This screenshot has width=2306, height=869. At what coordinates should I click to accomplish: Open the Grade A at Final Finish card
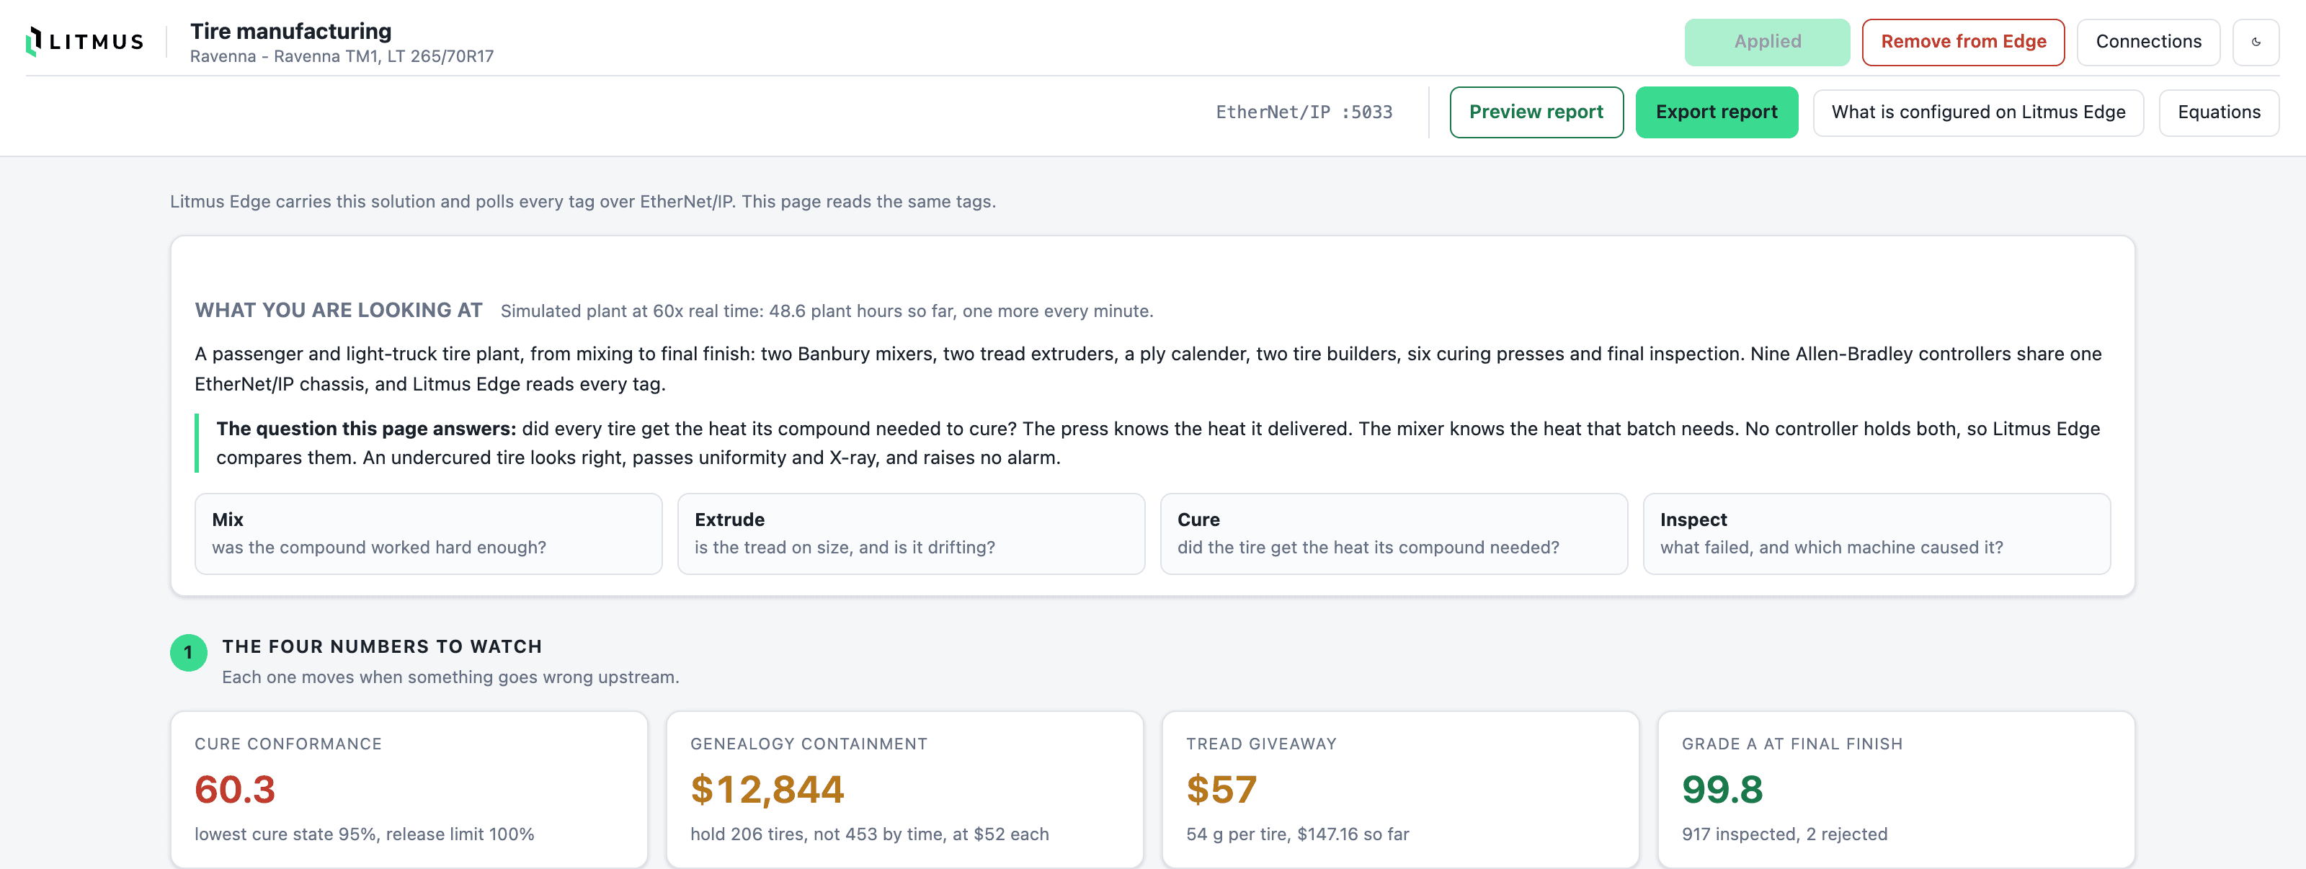(x=1896, y=788)
